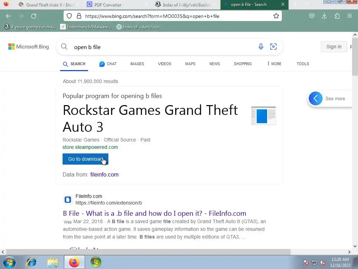
Task: Open Bing visual search camera icon
Action: coord(273,47)
